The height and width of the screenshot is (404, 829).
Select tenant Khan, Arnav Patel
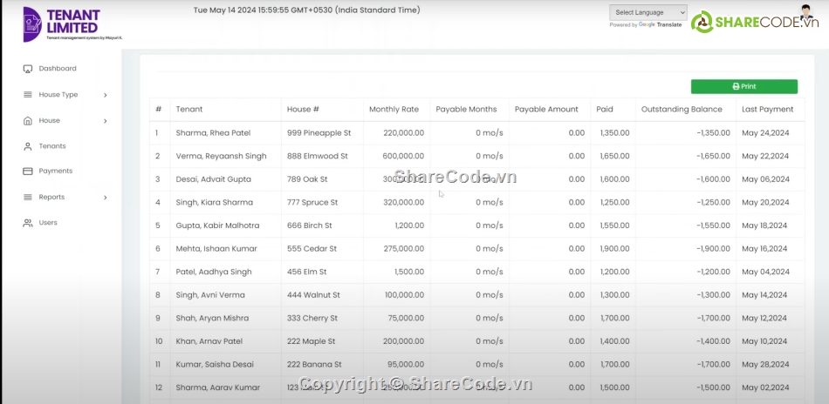click(x=209, y=341)
